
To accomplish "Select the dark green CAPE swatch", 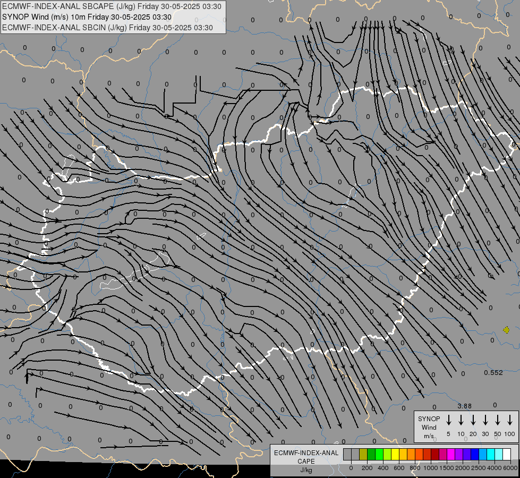I will click(x=371, y=454).
